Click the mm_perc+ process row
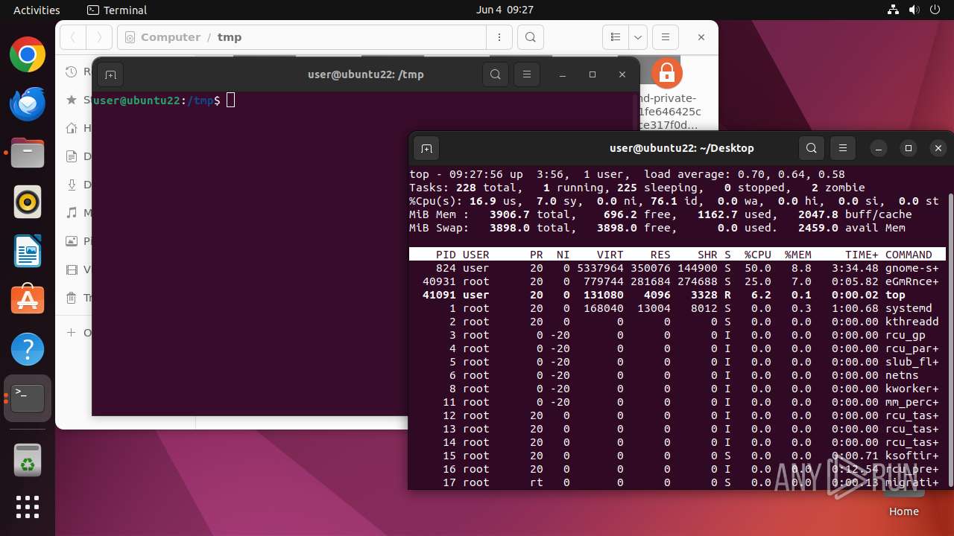The image size is (954, 536). pos(677,402)
